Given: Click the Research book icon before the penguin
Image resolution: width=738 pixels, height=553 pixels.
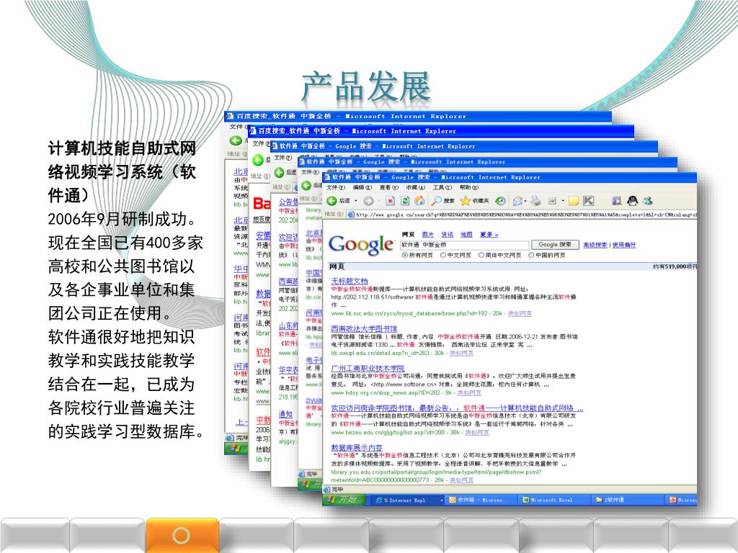Looking at the screenshot, I should pyautogui.click(x=617, y=201).
